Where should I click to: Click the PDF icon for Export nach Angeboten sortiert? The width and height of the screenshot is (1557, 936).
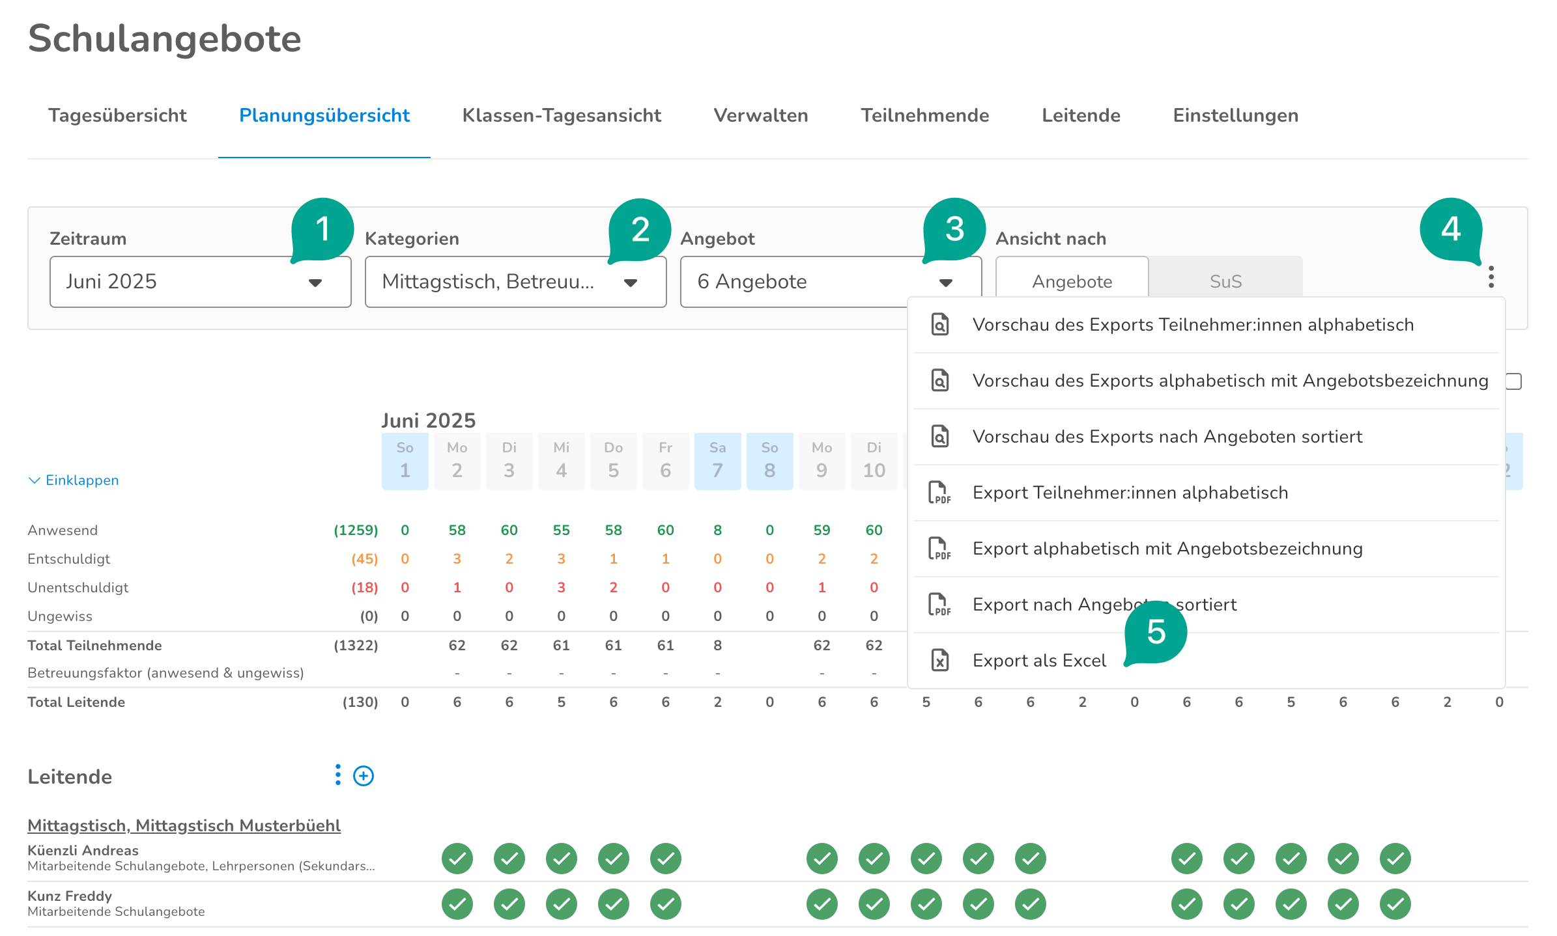[x=939, y=604]
